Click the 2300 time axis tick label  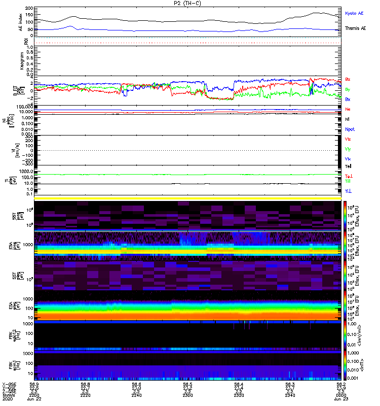click(187, 395)
